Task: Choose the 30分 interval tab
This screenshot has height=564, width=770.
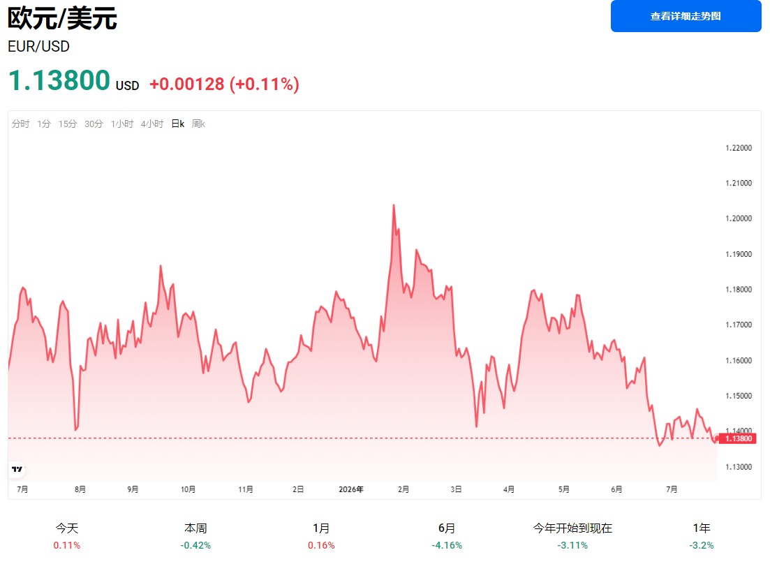Action: point(94,124)
